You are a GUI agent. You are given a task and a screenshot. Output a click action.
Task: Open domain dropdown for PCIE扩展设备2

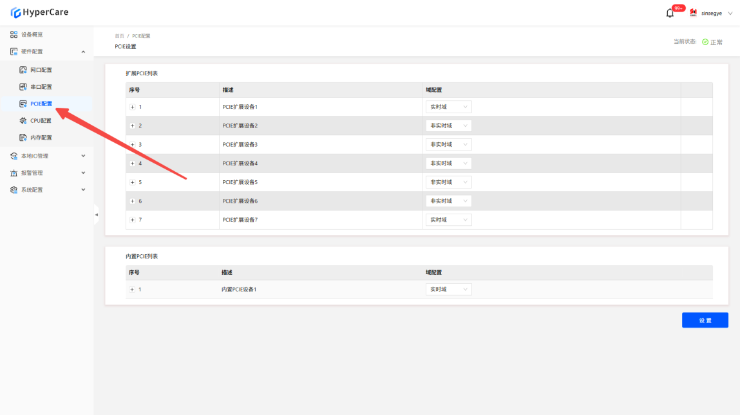(x=448, y=126)
